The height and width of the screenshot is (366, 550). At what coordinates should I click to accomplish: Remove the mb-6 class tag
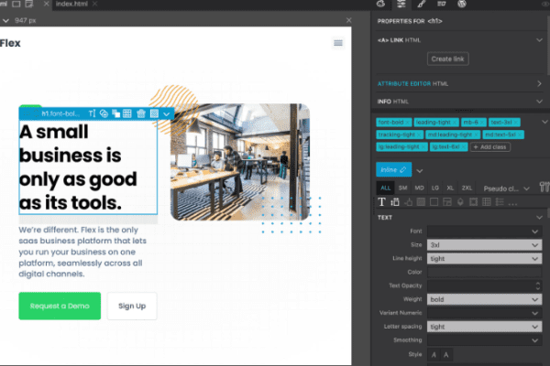[x=482, y=123]
